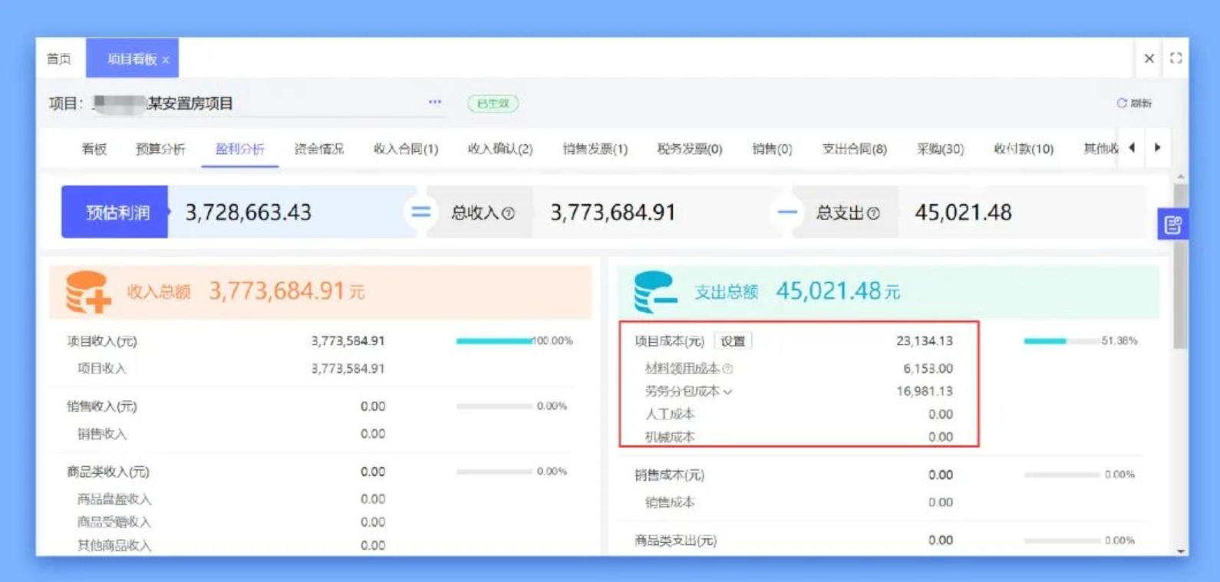Click the help icon next to 总收入

click(x=508, y=213)
